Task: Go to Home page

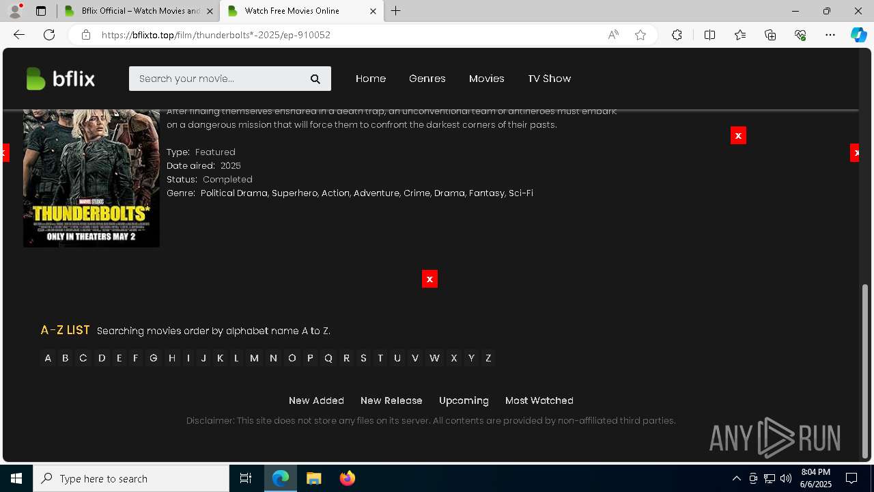Action: point(371,79)
